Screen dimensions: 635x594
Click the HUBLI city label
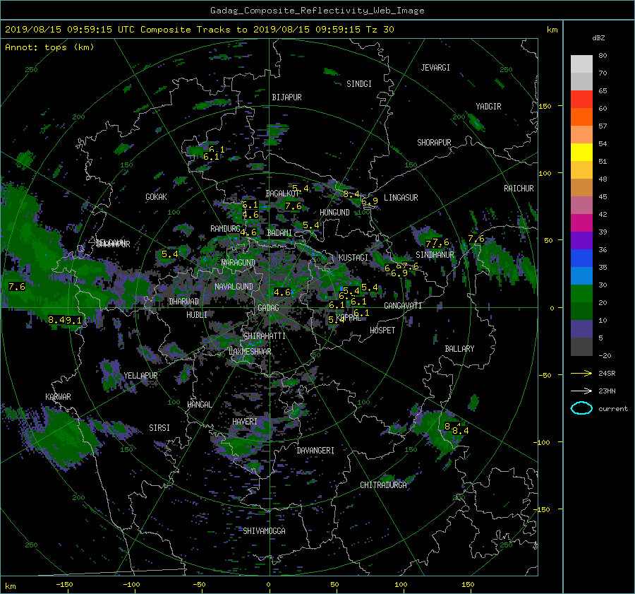[x=197, y=315]
